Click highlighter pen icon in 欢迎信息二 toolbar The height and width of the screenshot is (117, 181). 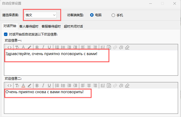click(29, 85)
